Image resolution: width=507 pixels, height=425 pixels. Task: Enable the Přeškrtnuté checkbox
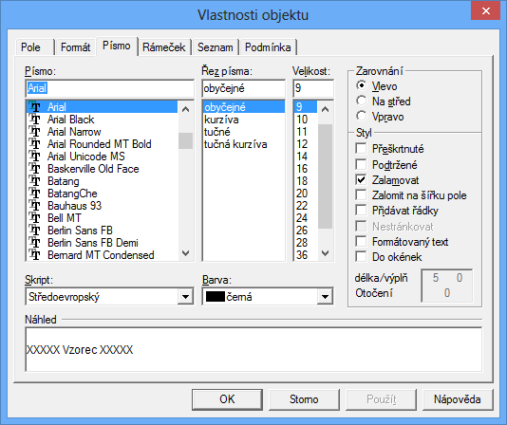point(361,149)
